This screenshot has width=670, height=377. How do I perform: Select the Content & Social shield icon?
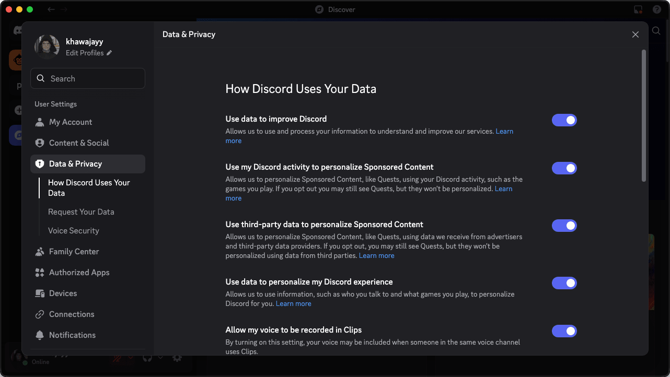coord(40,143)
